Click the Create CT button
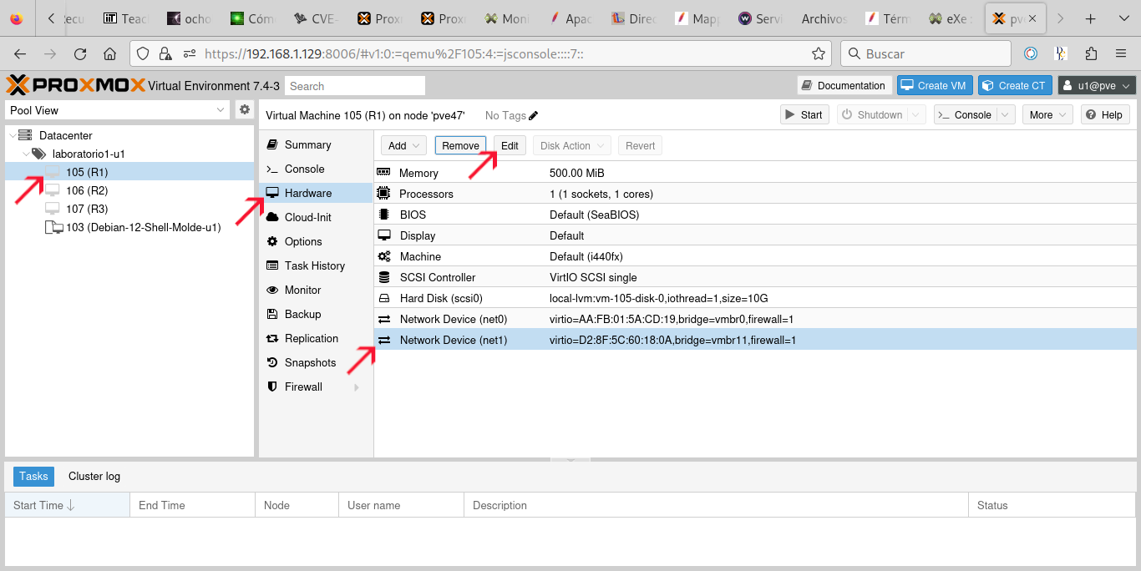This screenshot has width=1141, height=571. [1015, 85]
